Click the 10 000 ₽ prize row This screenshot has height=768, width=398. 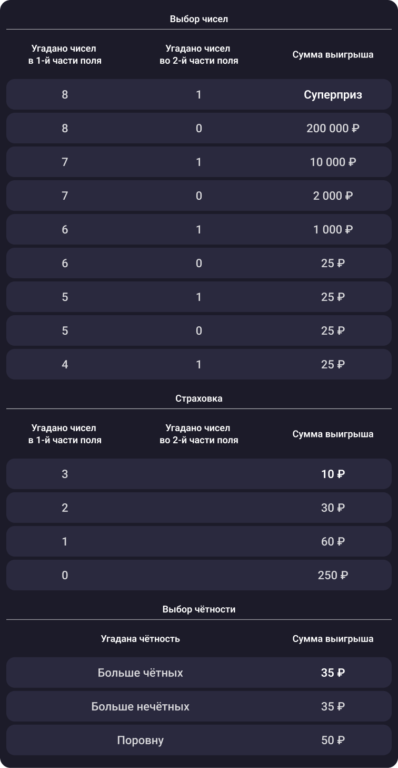[x=198, y=162]
